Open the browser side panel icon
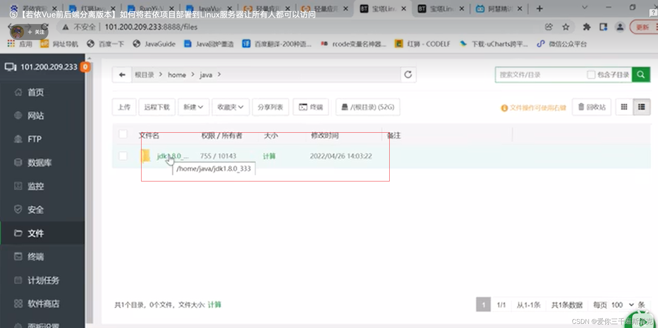 (x=603, y=27)
